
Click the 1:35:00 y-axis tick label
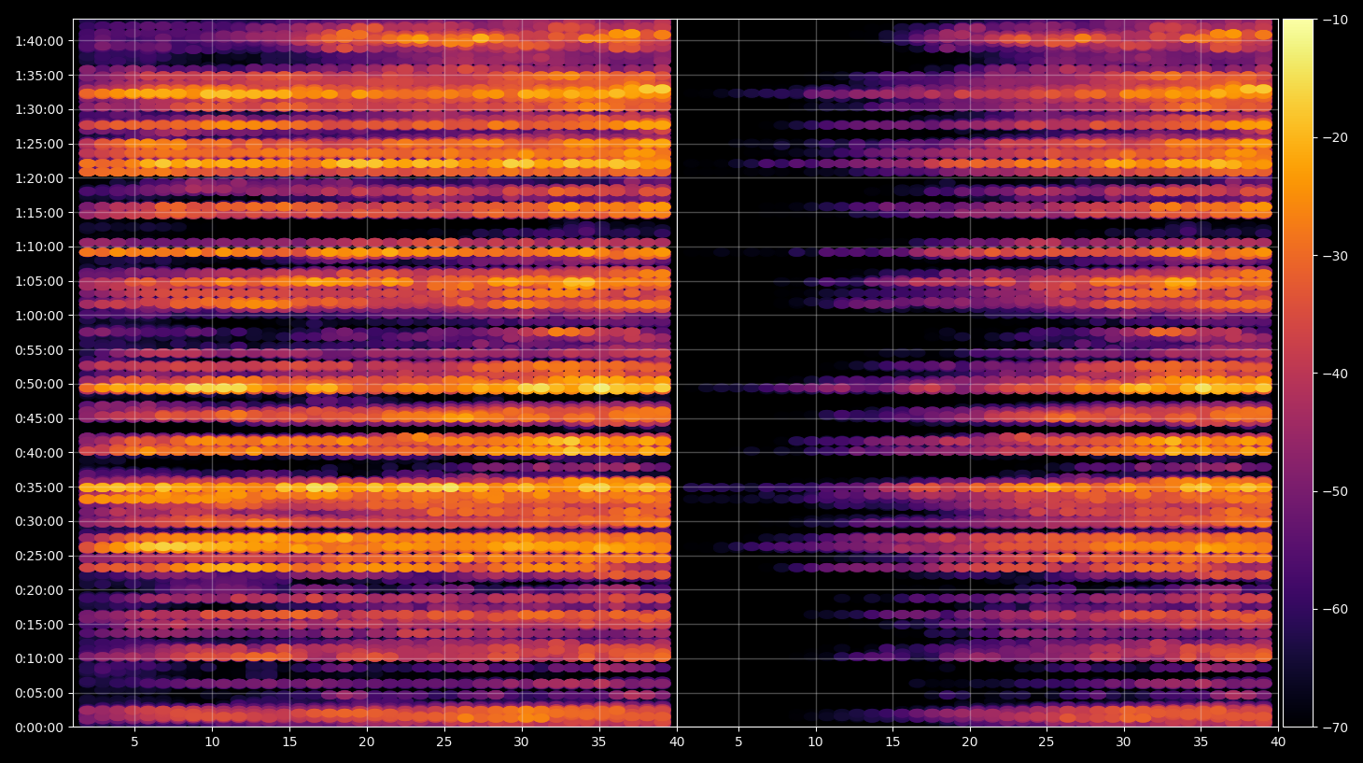(39, 76)
